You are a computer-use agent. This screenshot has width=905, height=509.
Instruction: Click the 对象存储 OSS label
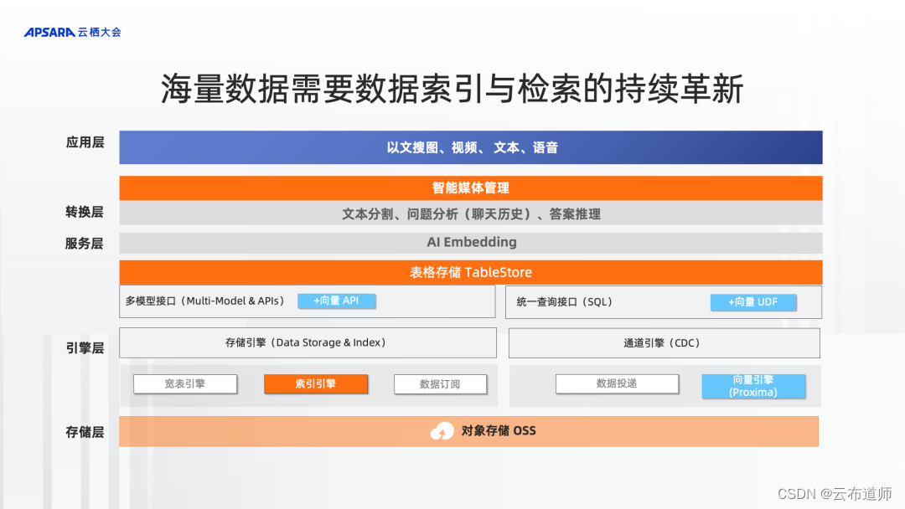pyautogui.click(x=499, y=431)
